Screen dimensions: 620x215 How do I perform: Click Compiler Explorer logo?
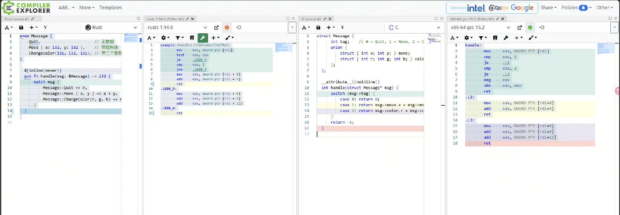[26, 8]
